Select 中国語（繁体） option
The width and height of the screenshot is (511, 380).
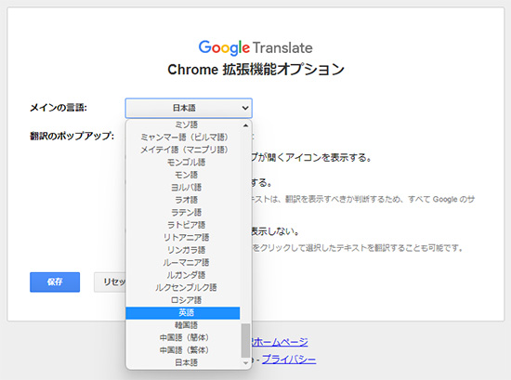click(183, 350)
